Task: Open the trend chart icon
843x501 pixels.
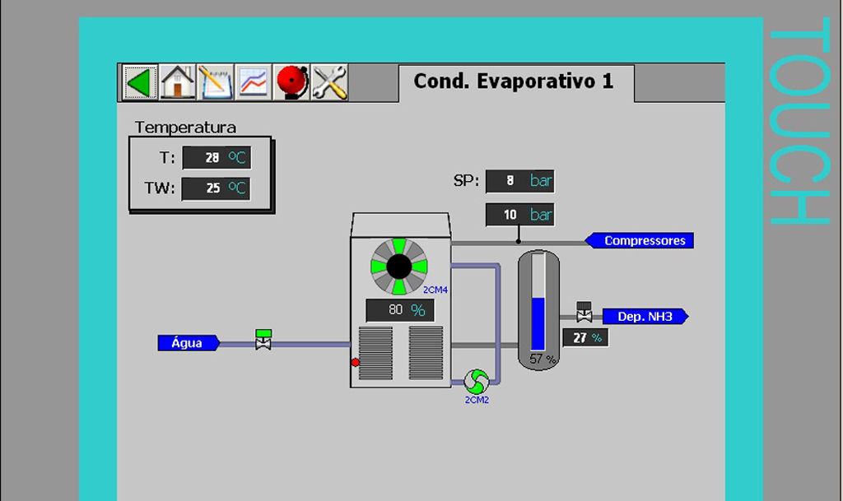Action: [x=254, y=82]
